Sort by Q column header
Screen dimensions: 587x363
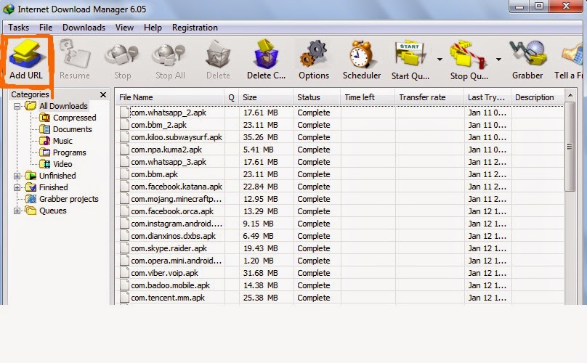[231, 98]
